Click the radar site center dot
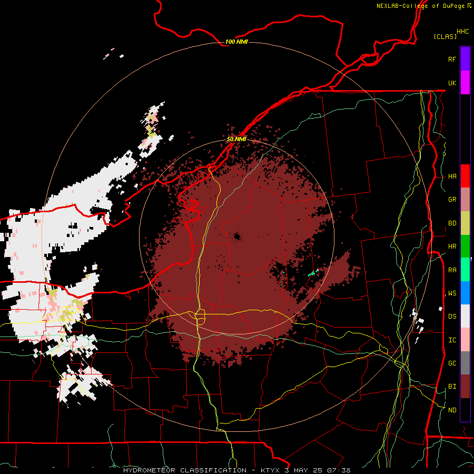 coord(237,236)
